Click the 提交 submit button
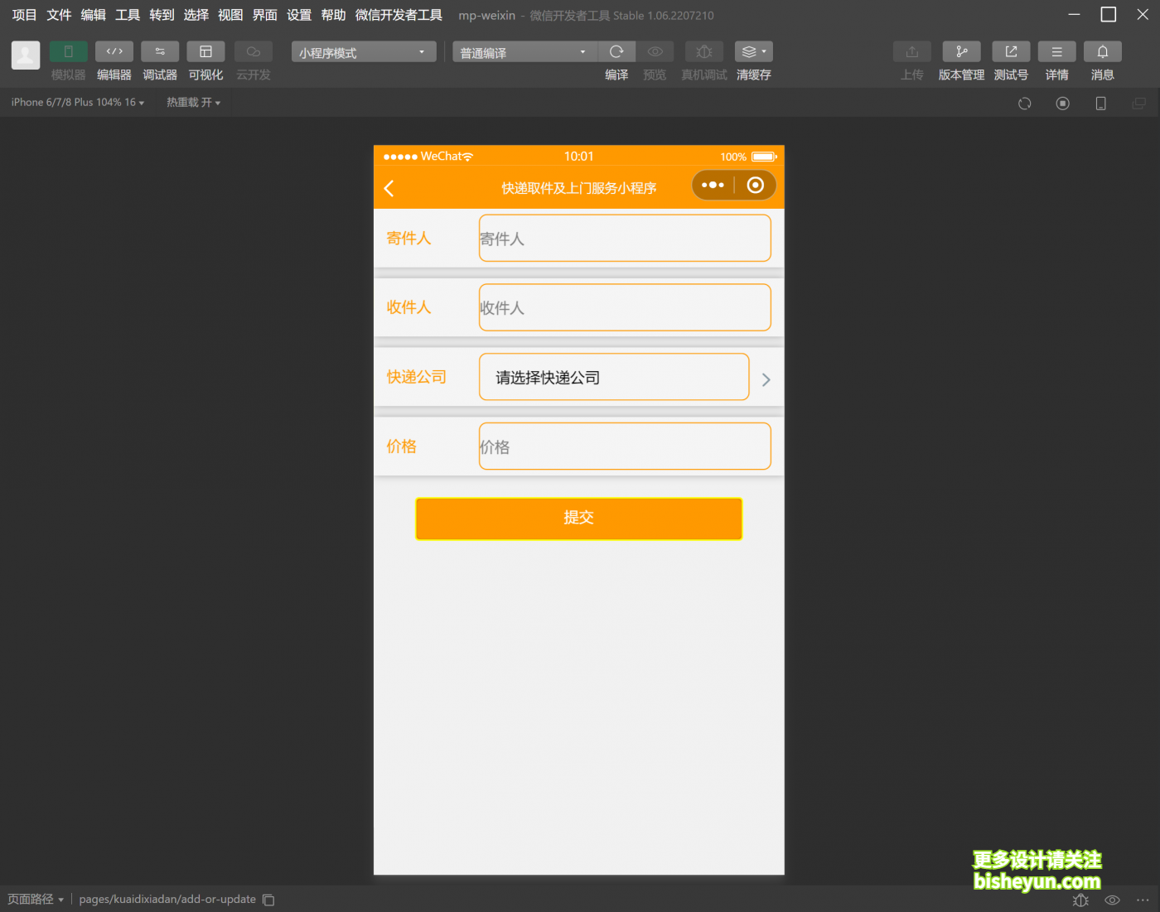The width and height of the screenshot is (1160, 912). 579,519
